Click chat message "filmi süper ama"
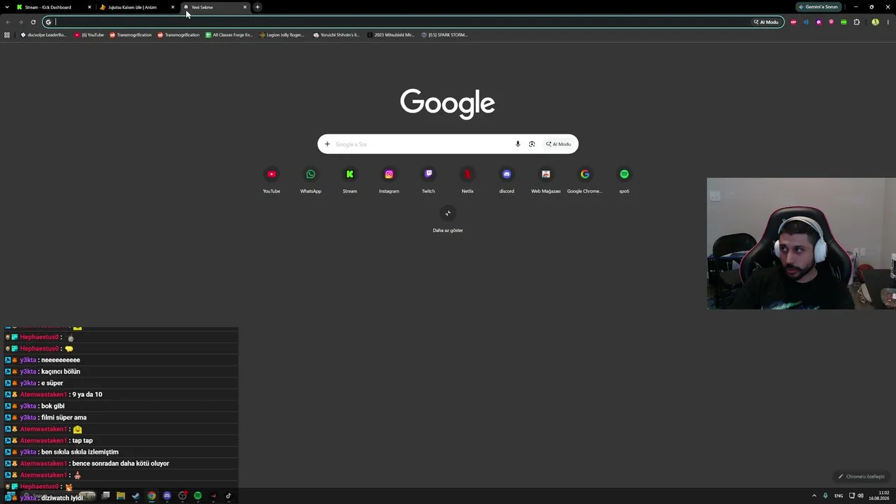896x504 pixels. click(64, 418)
